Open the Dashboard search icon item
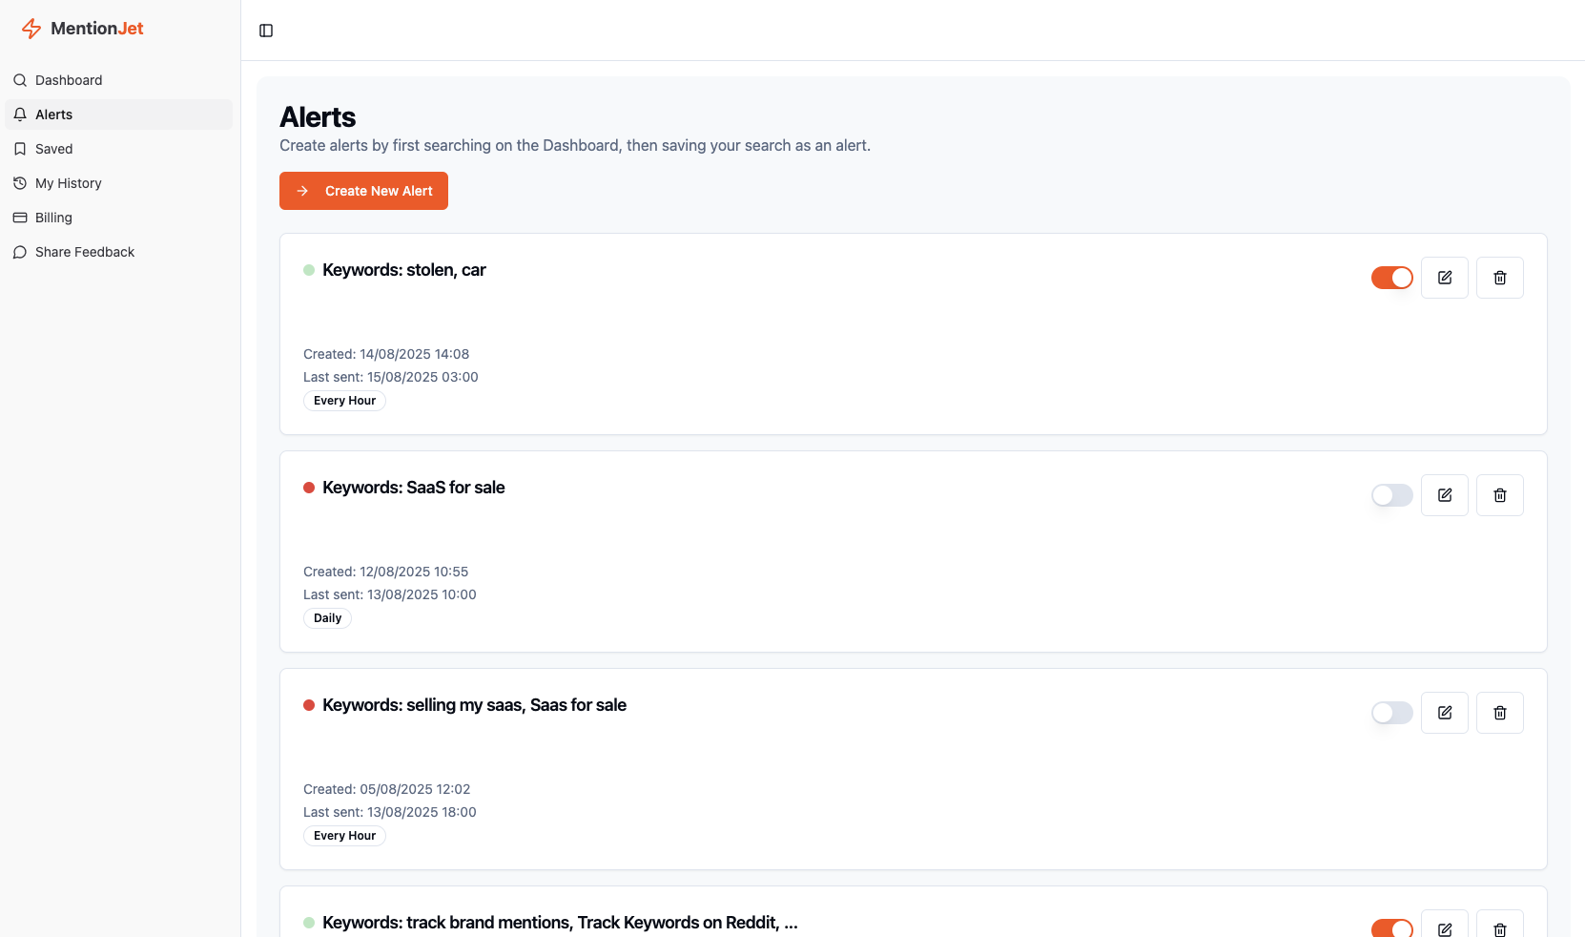The height and width of the screenshot is (937, 1585). [x=20, y=80]
